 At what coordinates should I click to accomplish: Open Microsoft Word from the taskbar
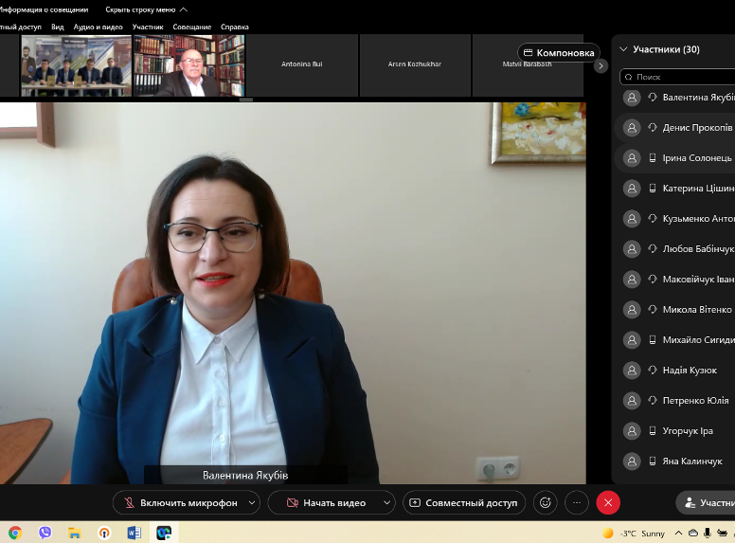[134, 533]
